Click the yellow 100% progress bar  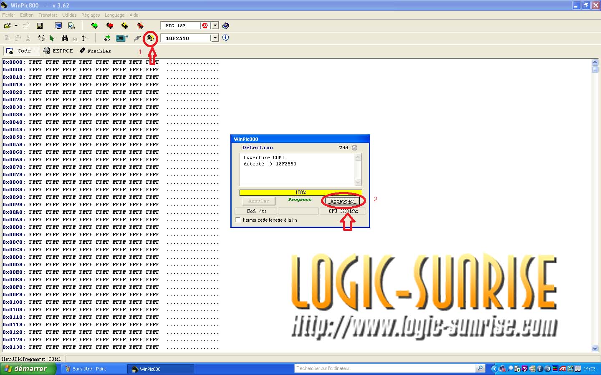(300, 192)
